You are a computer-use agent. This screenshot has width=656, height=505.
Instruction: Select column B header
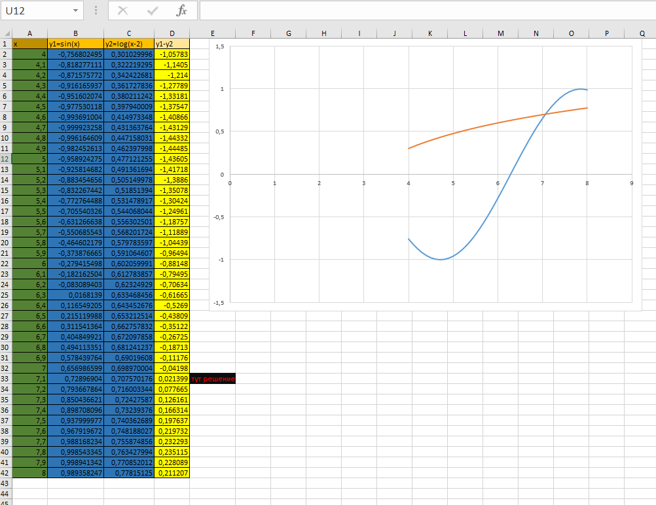pyautogui.click(x=76, y=33)
